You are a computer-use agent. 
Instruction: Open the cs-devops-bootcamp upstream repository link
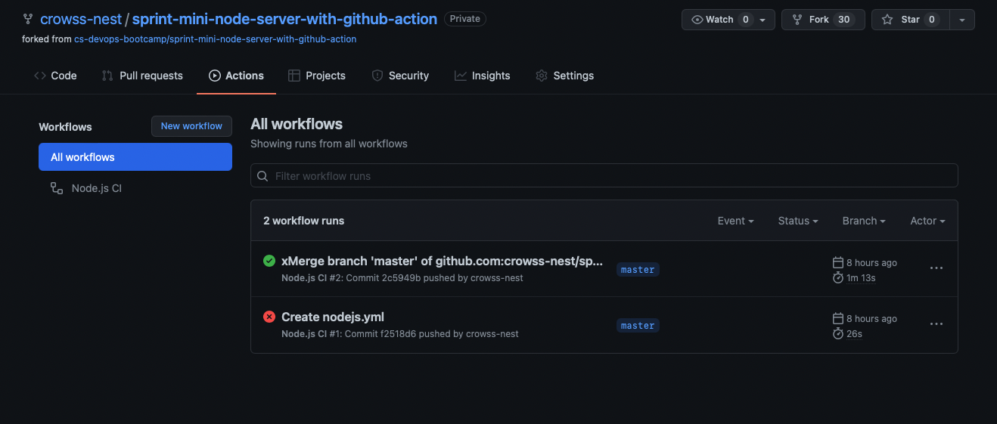click(x=215, y=39)
